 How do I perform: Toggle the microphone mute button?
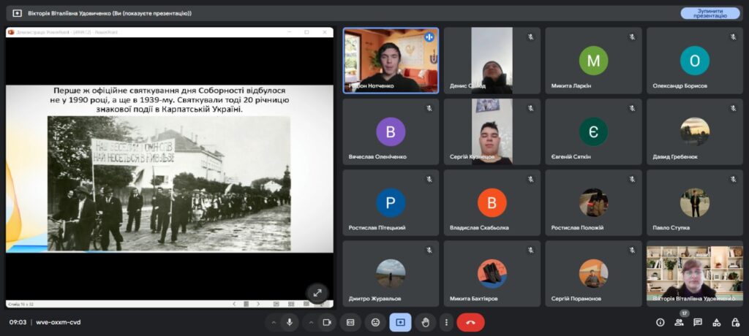pyautogui.click(x=290, y=322)
